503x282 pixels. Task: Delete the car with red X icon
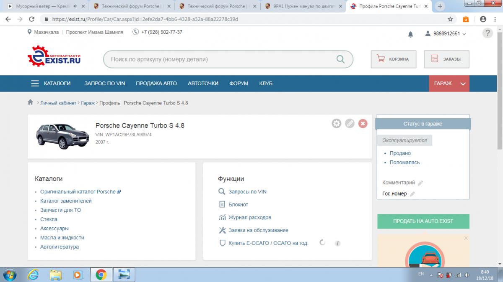pos(363,123)
